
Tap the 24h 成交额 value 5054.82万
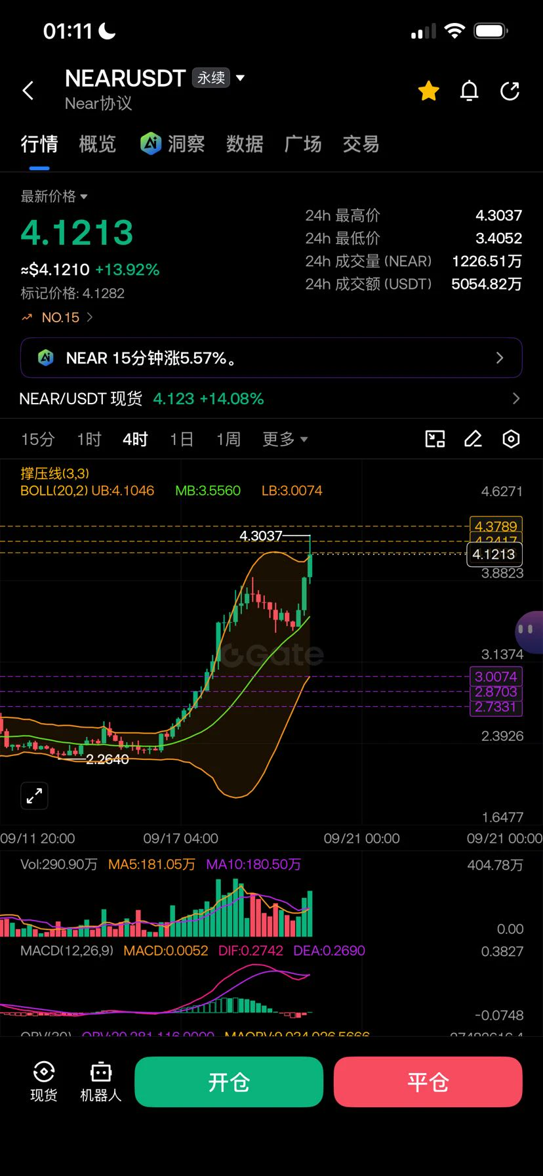[x=487, y=283]
